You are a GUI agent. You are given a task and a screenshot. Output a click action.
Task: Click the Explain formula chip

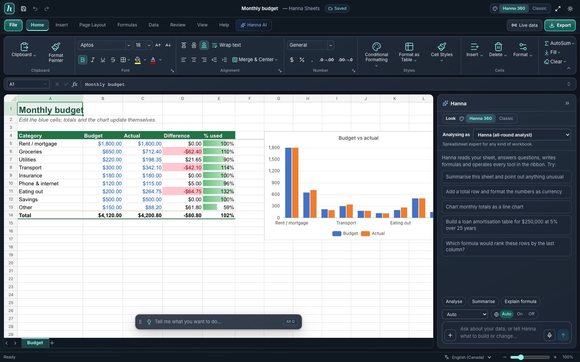click(x=521, y=302)
